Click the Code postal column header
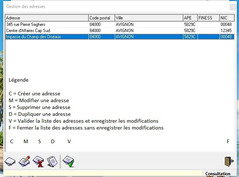Image resolution: width=239 pixels, height=177 pixels. pyautogui.click(x=101, y=18)
